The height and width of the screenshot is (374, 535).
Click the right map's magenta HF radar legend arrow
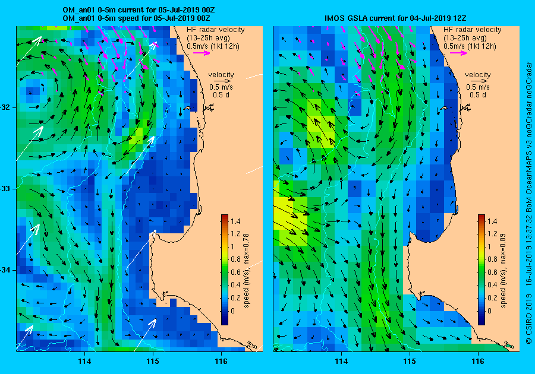pyautogui.click(x=458, y=53)
